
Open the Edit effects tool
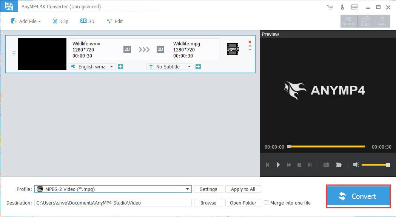pos(115,21)
